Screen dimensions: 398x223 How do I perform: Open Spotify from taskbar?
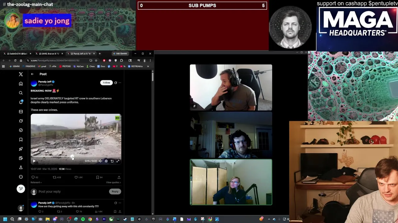pyautogui.click(x=83, y=219)
